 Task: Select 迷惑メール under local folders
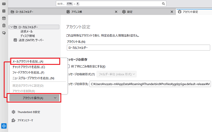coord(26,31)
